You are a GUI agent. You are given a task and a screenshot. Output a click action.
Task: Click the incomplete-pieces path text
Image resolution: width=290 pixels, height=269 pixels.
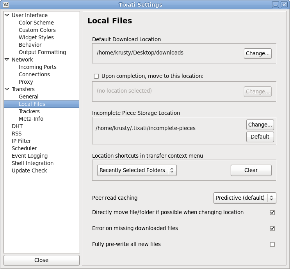tap(146, 128)
